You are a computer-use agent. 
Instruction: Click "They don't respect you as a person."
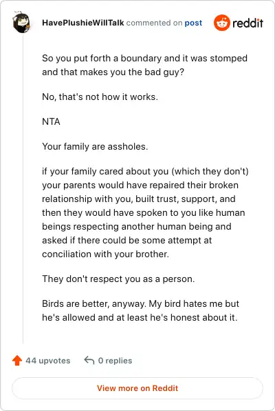118,279
